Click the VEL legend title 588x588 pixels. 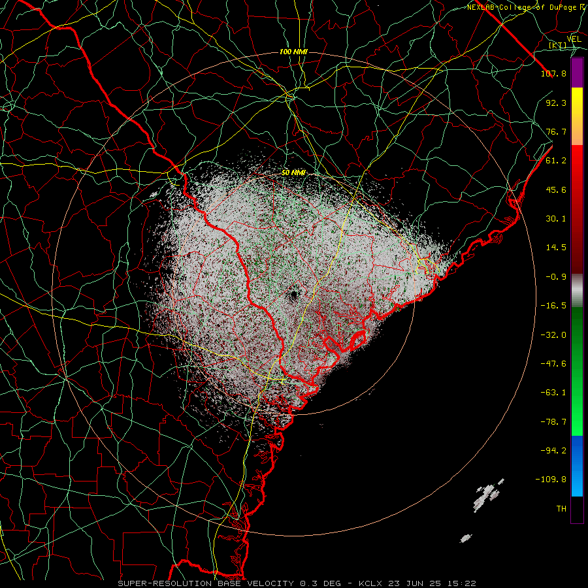click(x=574, y=39)
